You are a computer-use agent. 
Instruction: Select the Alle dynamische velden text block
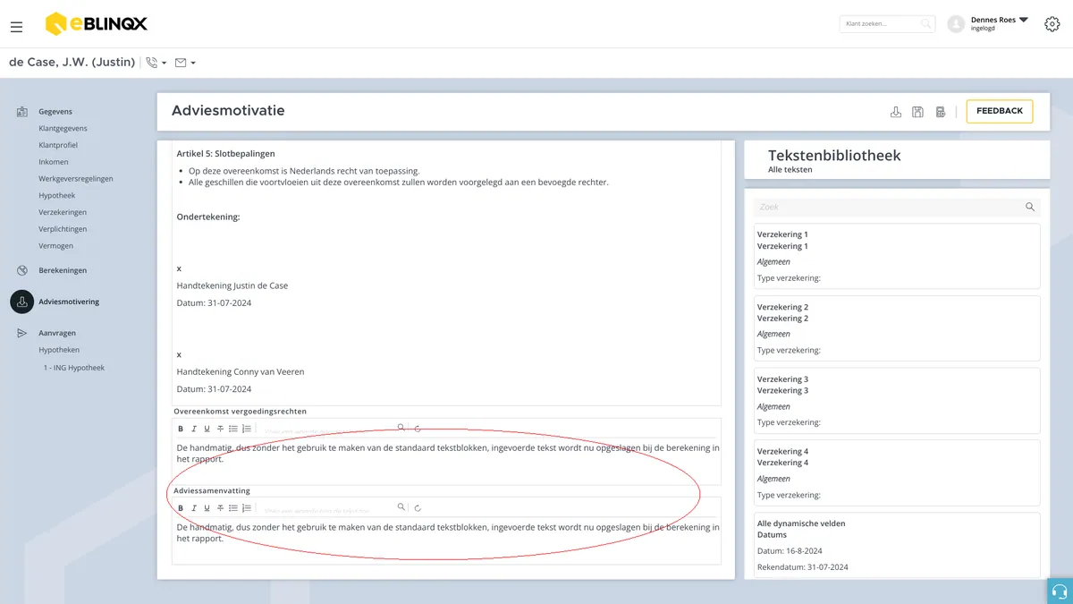point(897,546)
